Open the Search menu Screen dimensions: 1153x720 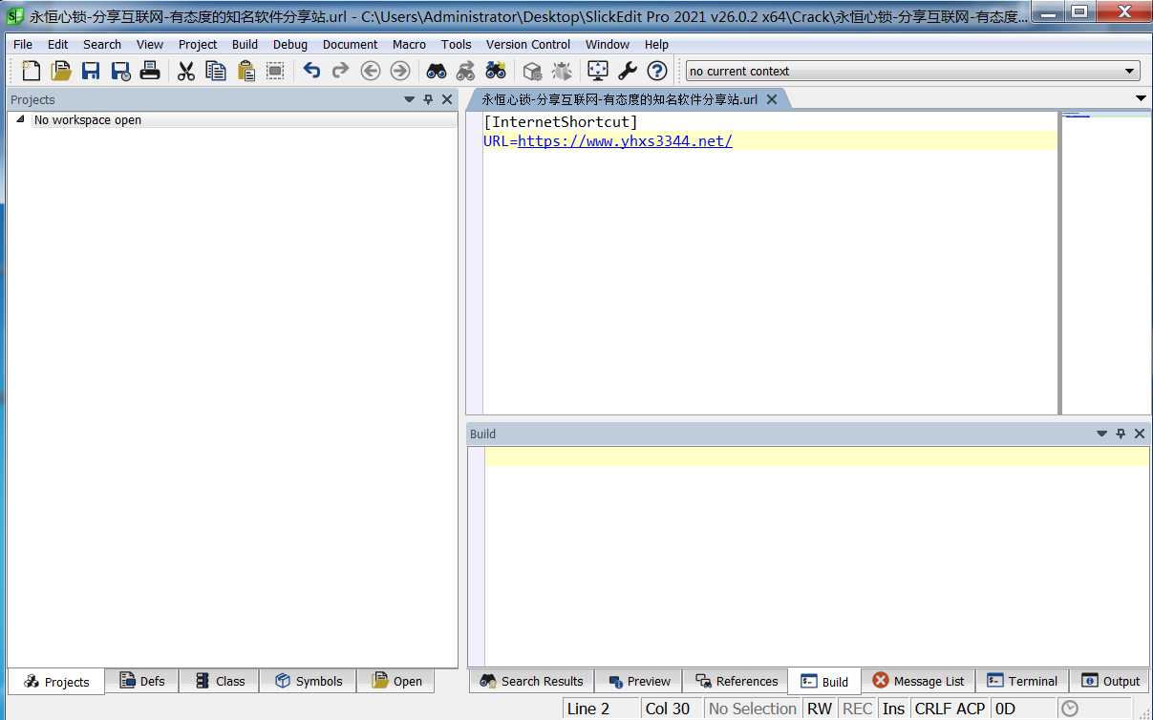pyautogui.click(x=102, y=44)
